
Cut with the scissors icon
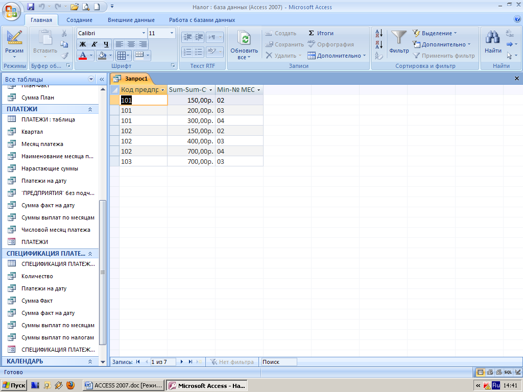pyautogui.click(x=64, y=33)
